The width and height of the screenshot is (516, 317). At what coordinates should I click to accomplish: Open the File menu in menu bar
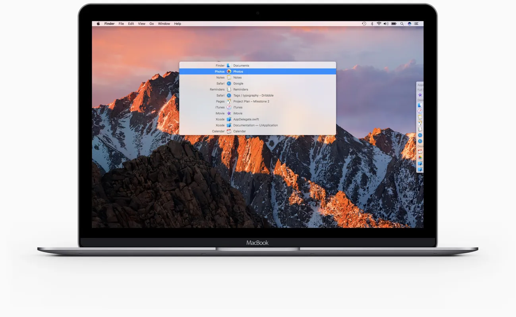coord(121,24)
